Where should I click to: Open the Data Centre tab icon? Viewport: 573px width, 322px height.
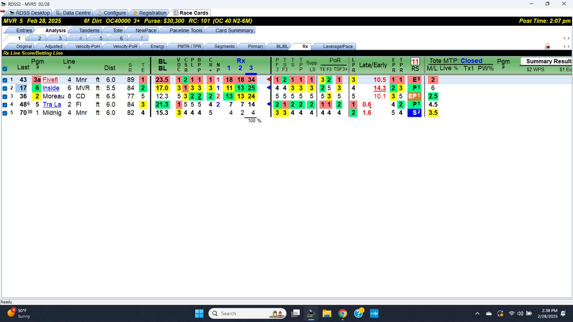pyautogui.click(x=59, y=13)
